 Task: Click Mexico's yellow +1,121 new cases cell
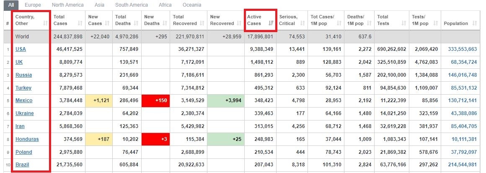[99, 100]
